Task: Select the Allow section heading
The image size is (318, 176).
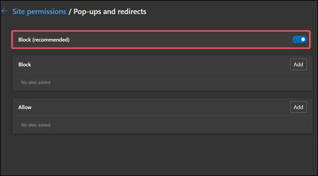Action: click(x=25, y=107)
